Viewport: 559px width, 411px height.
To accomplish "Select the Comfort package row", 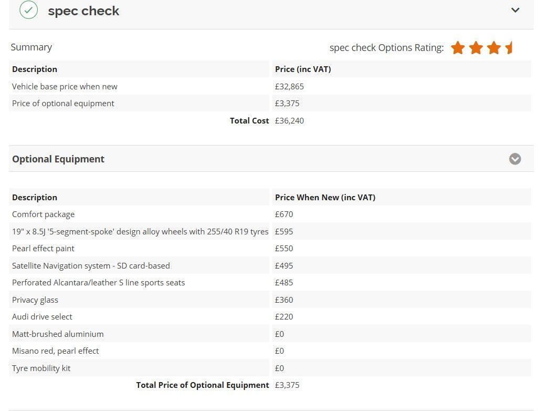I will point(270,214).
